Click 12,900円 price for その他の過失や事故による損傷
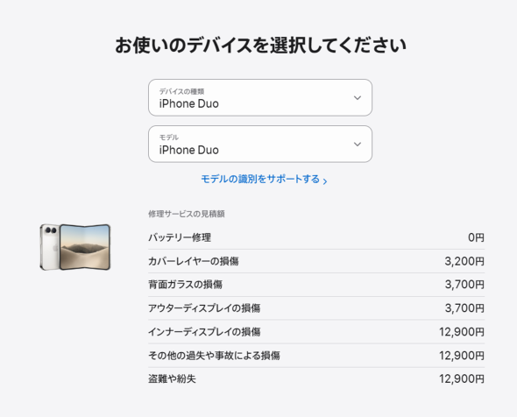The height and width of the screenshot is (417, 517). pyautogui.click(x=462, y=356)
